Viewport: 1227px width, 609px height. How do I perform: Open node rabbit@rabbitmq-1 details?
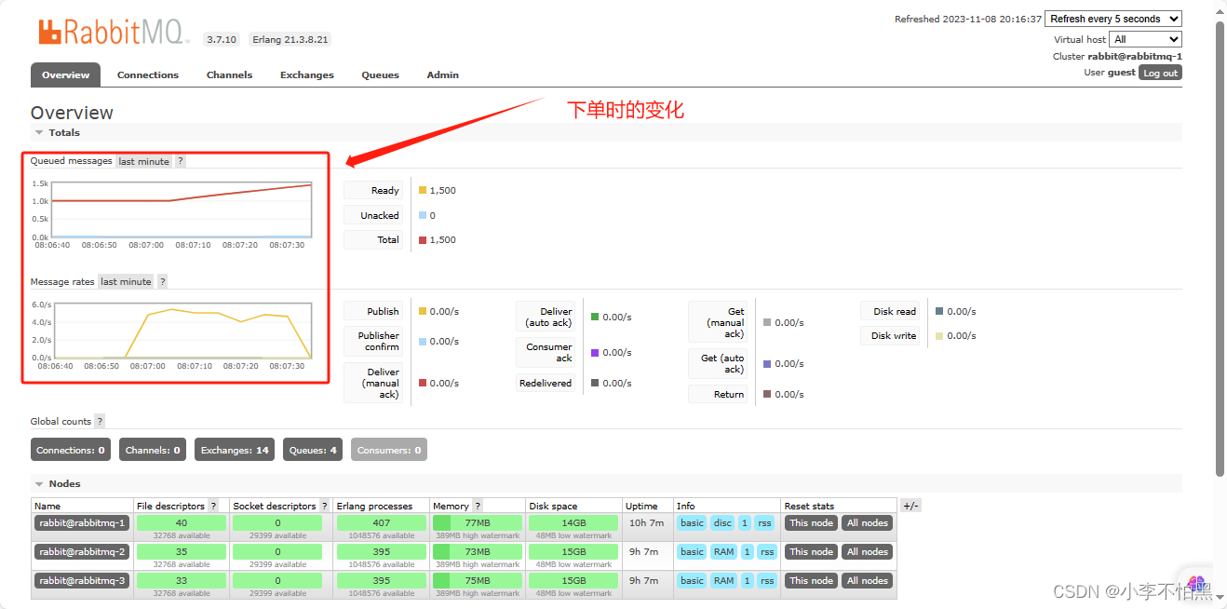82,523
